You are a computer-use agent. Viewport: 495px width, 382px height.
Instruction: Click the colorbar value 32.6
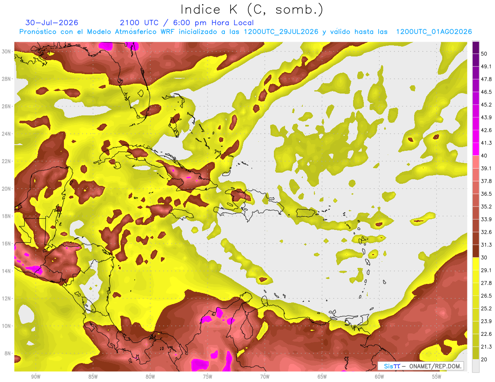pyautogui.click(x=486, y=232)
